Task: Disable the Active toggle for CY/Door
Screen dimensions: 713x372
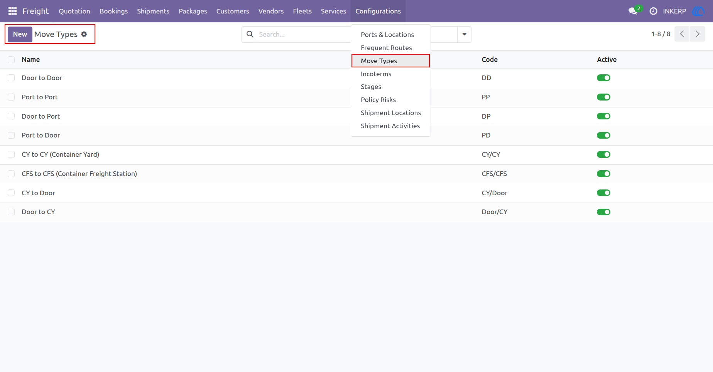Action: [x=603, y=193]
